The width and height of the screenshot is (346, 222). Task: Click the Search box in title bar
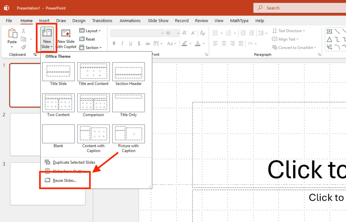click(x=300, y=8)
